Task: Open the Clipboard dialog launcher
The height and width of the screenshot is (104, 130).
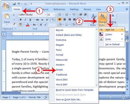Action: coord(15,29)
